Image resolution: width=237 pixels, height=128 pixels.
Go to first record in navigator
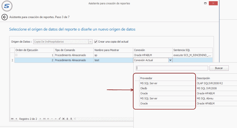click(12, 119)
